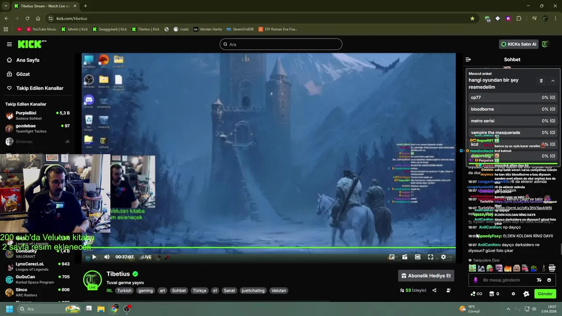Collapse the chat panel with arrow icon
Screen dimensions: 562x316
[x=468, y=60]
